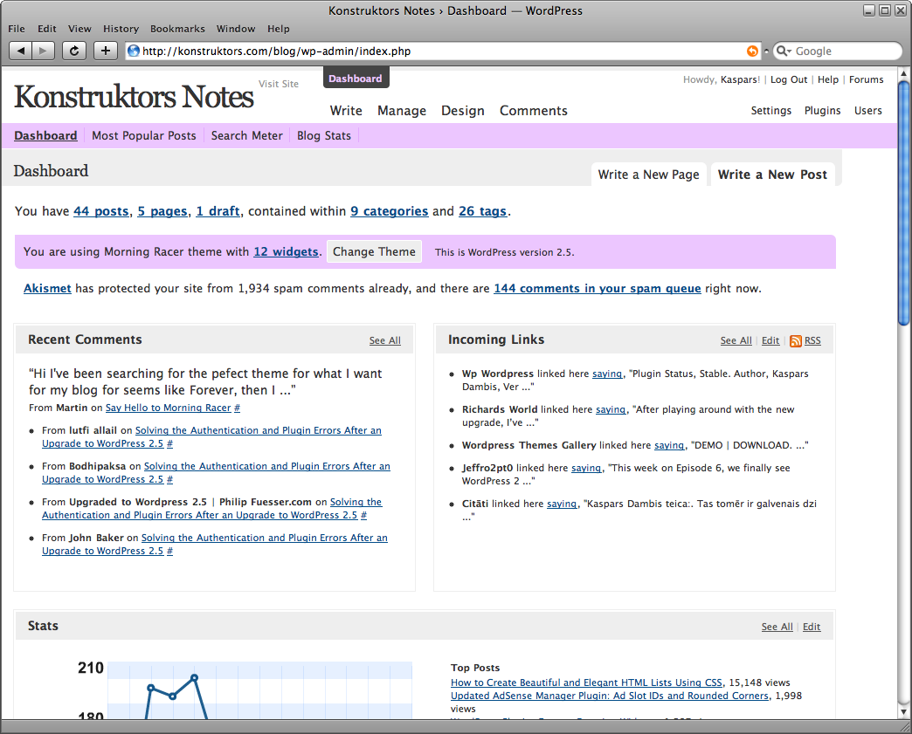Click Write a New Post button

click(772, 175)
